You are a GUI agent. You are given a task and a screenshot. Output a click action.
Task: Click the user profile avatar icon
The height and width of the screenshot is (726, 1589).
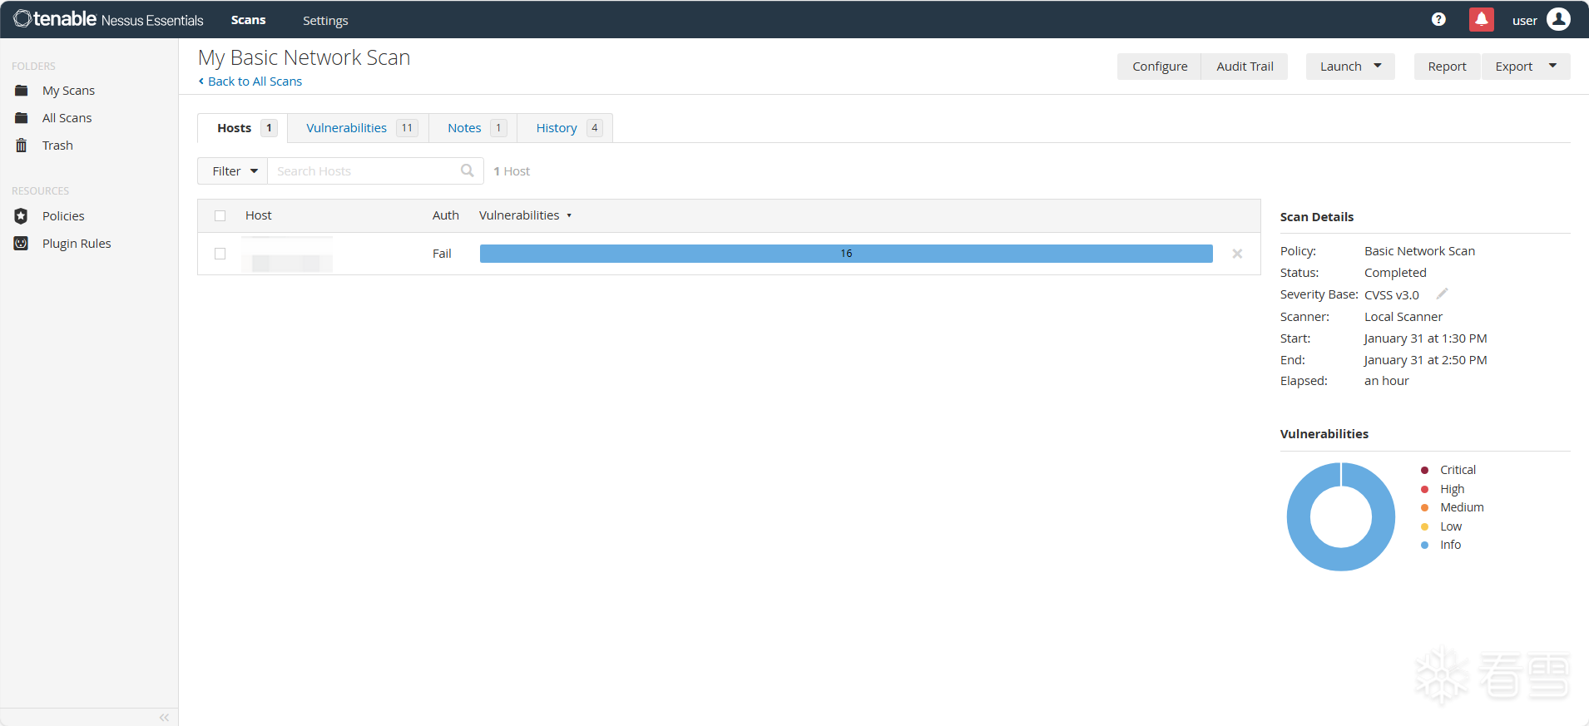click(1558, 19)
